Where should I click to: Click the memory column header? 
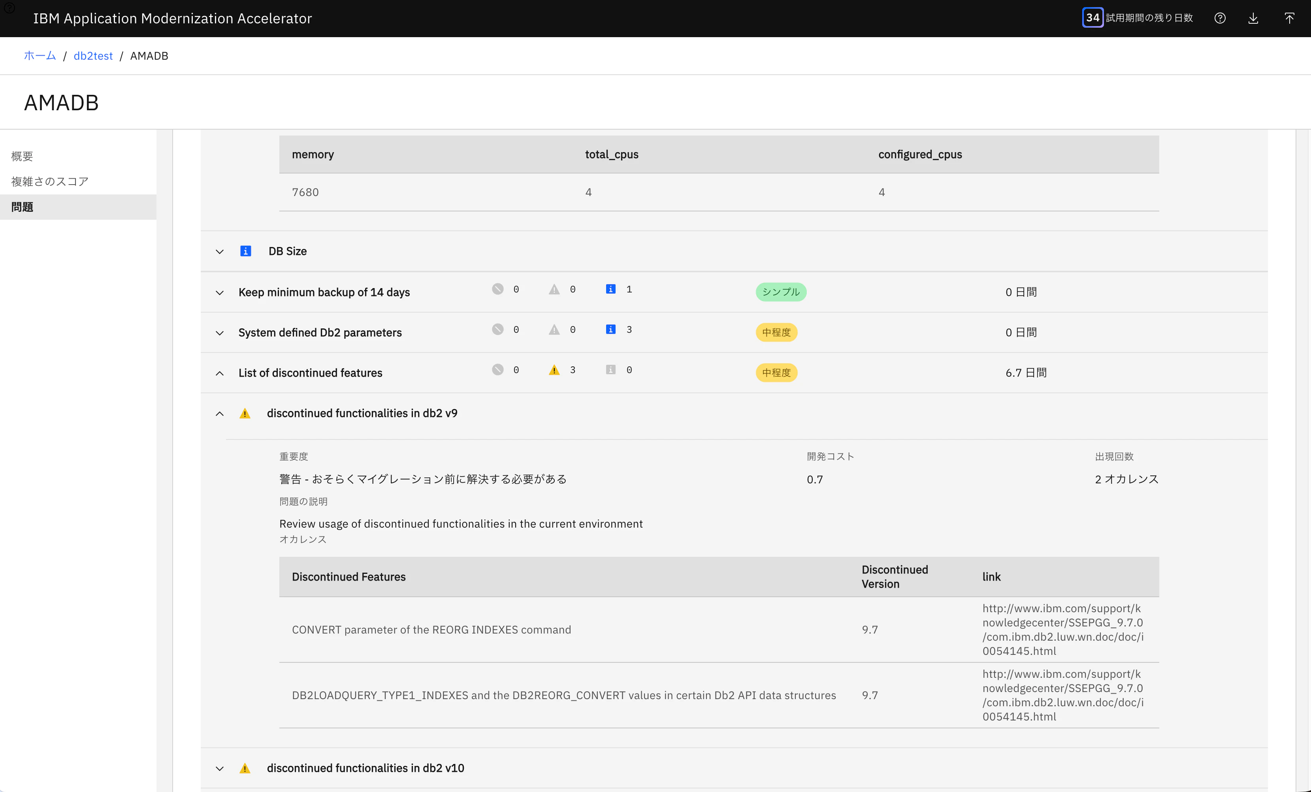point(313,154)
